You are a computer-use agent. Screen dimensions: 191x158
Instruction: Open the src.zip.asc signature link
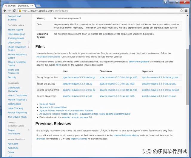click(x=159, y=96)
